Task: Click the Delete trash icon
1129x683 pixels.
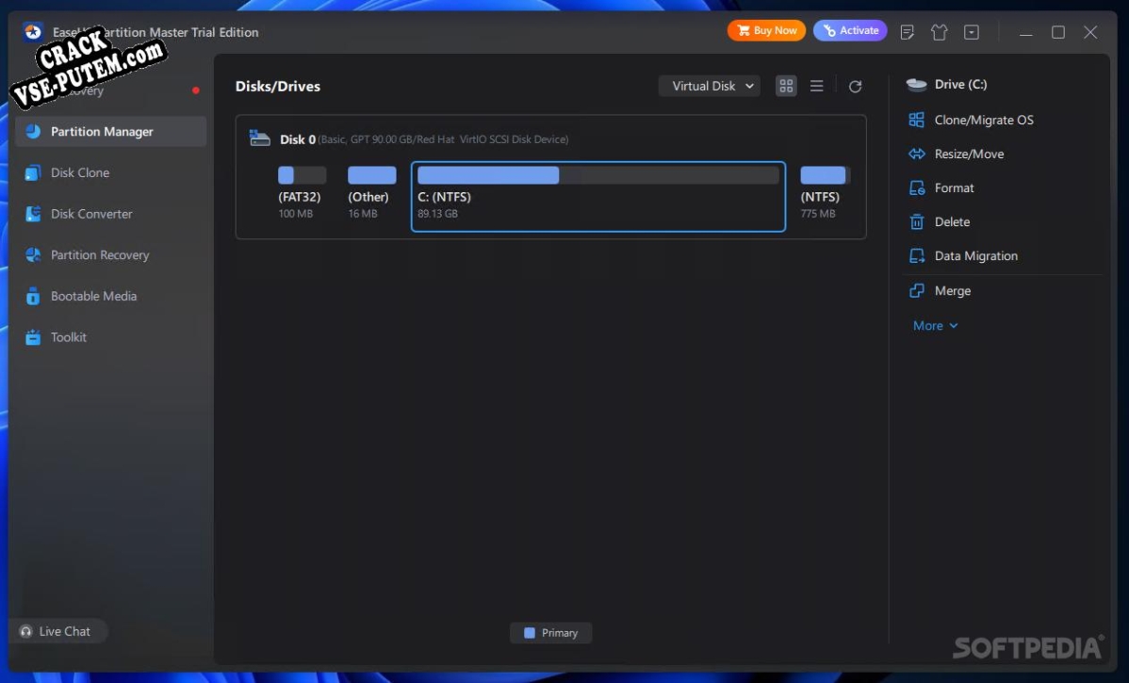Action: [x=916, y=221]
